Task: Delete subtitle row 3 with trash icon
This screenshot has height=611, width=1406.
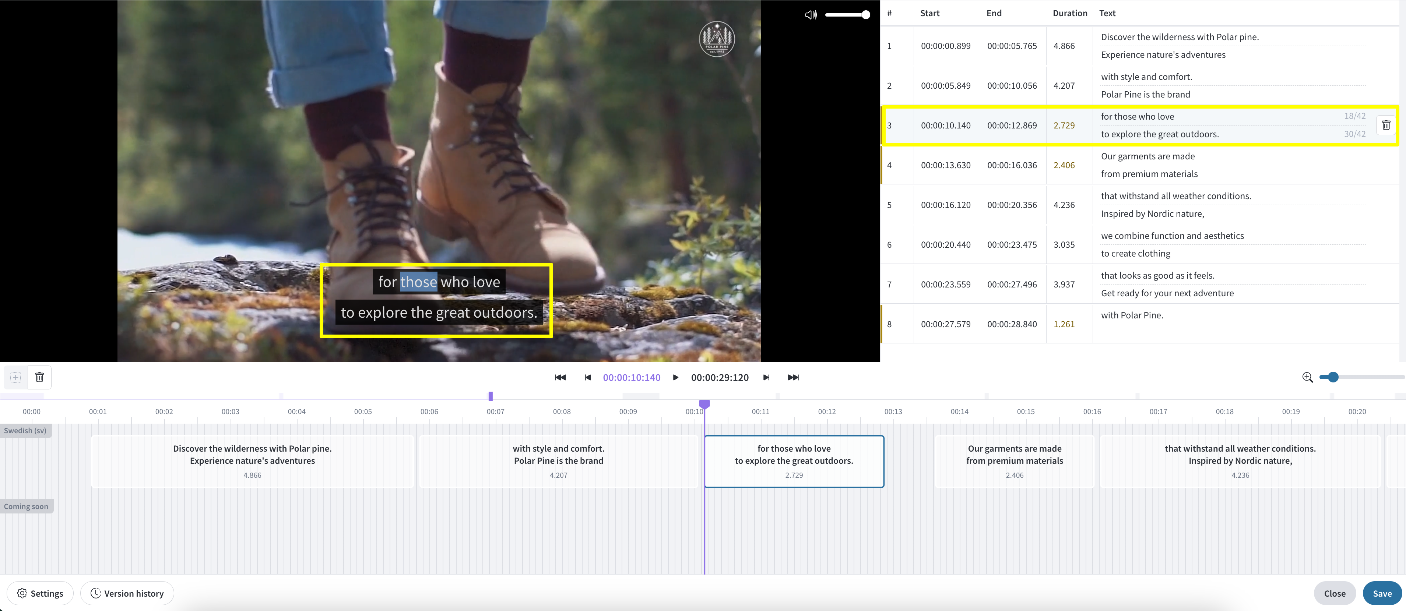Action: pyautogui.click(x=1386, y=125)
